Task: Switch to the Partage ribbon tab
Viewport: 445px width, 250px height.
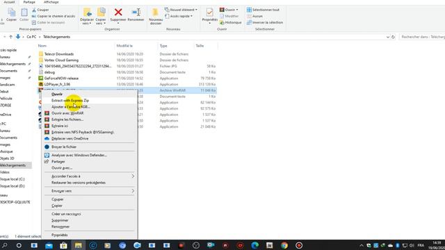Action: click(29, 2)
